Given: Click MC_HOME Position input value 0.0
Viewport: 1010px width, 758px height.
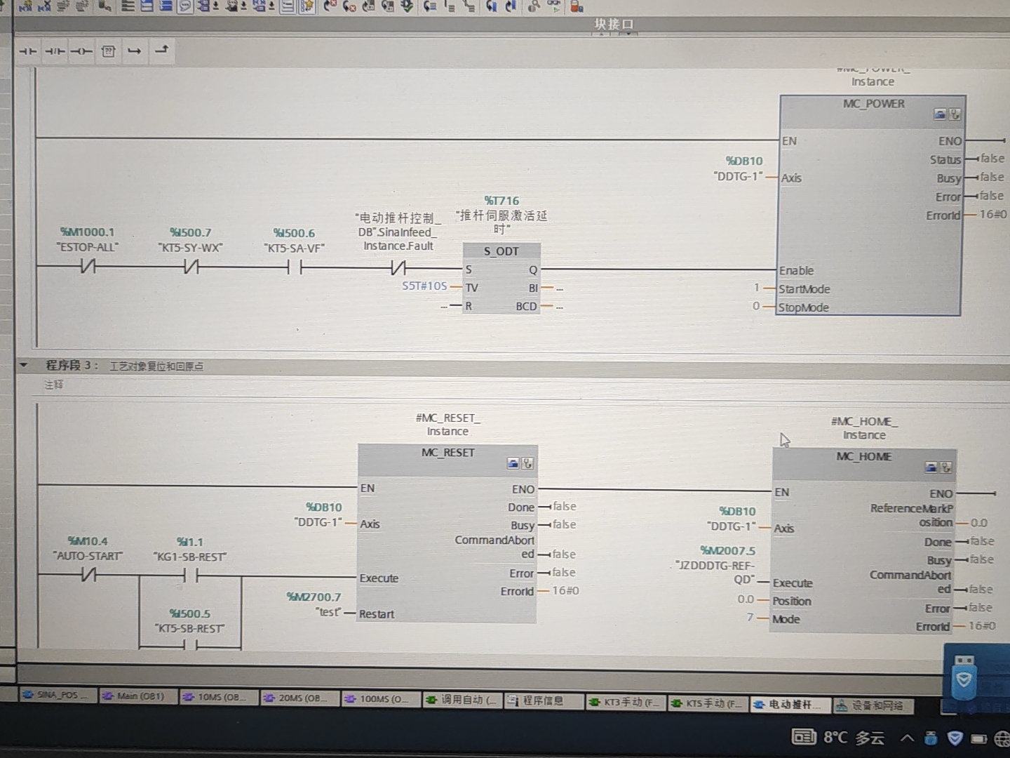Looking at the screenshot, I should [x=745, y=599].
